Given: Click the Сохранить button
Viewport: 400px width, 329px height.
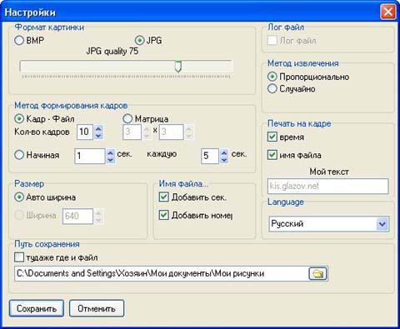Looking at the screenshot, I should tap(37, 308).
